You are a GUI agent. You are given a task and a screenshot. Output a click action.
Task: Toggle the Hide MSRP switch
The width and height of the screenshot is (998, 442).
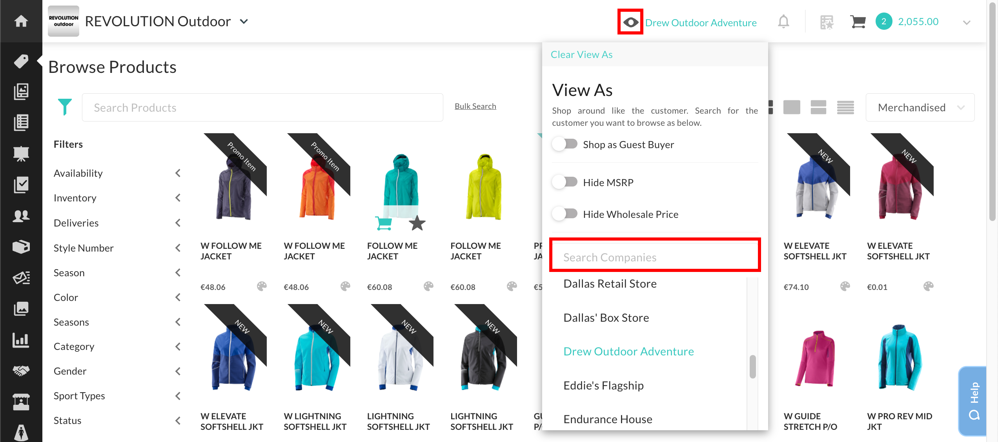565,182
